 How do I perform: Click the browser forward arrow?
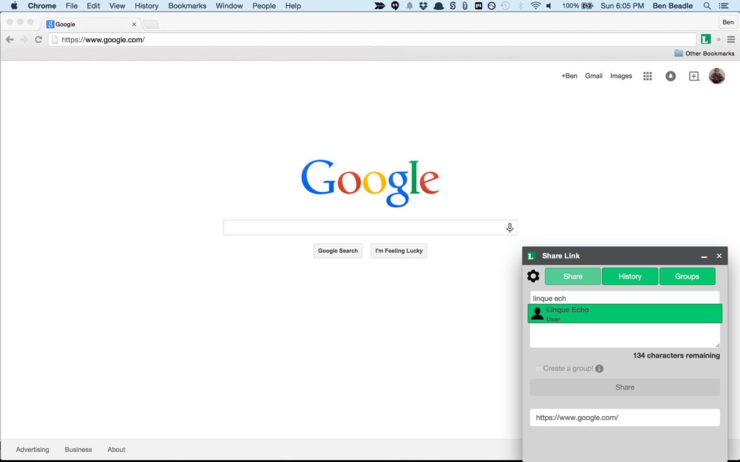click(24, 39)
